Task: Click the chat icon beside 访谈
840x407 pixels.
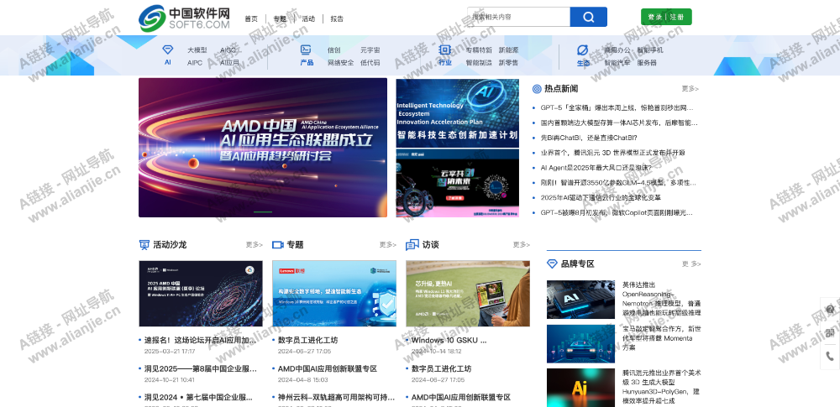Action: (412, 245)
